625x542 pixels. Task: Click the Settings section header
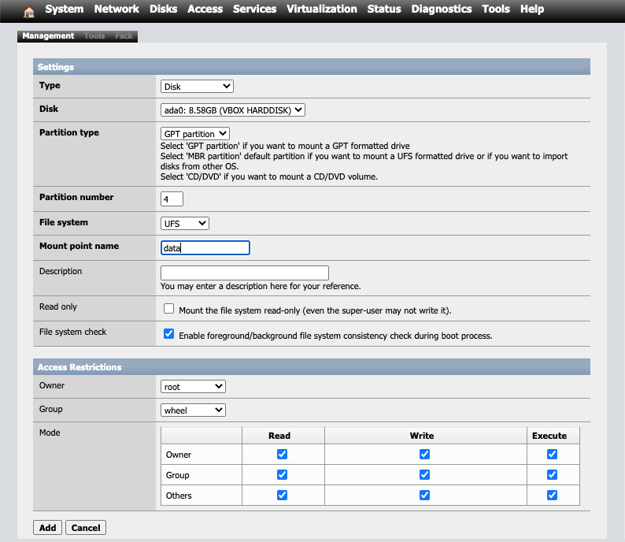(312, 67)
